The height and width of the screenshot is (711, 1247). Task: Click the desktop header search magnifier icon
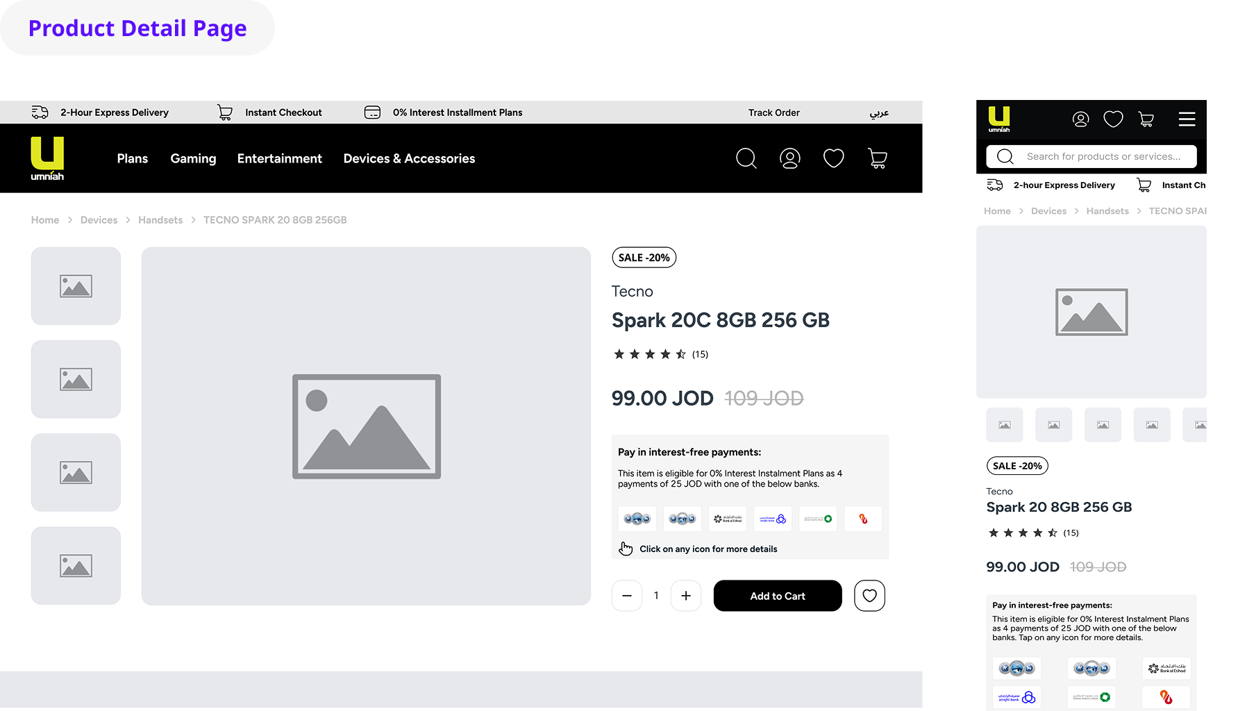point(746,158)
